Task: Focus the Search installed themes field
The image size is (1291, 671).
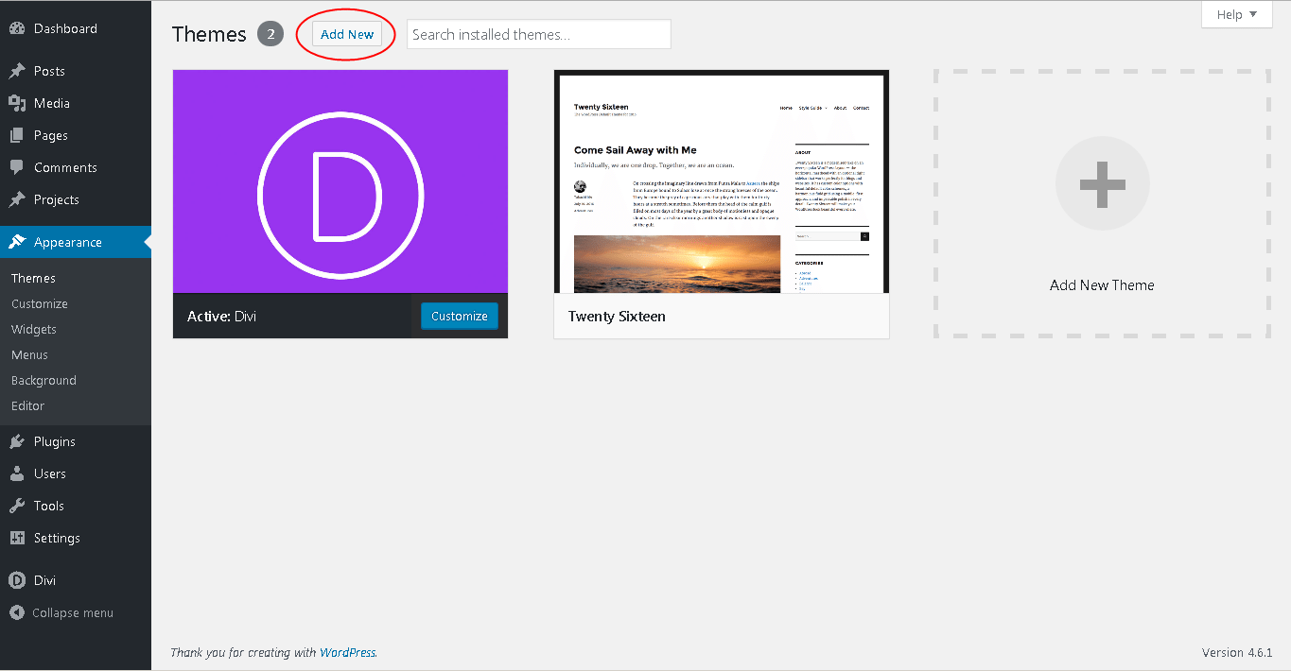Action: 539,34
